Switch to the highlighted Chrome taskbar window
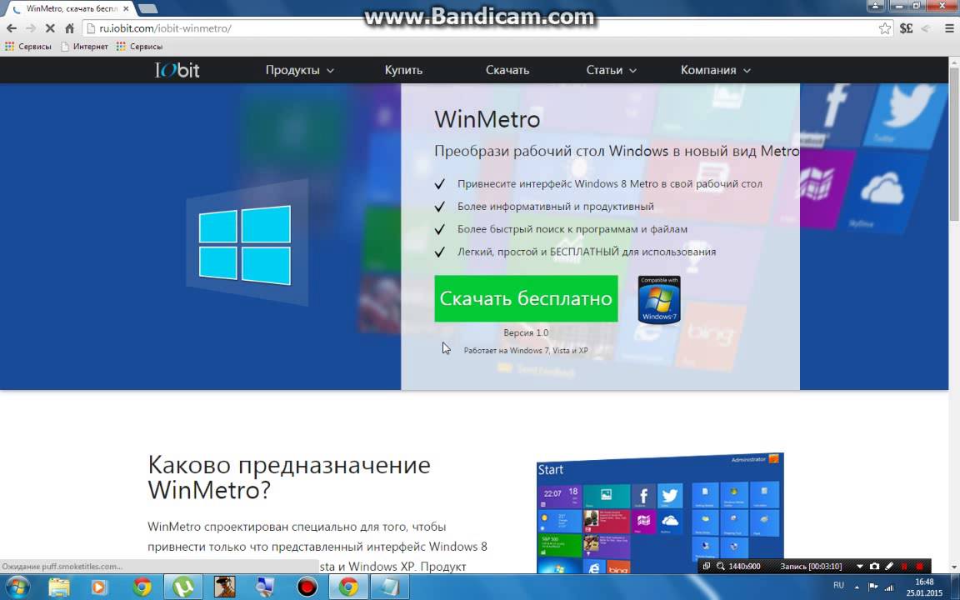Screen dimensions: 960x600 pos(348,587)
